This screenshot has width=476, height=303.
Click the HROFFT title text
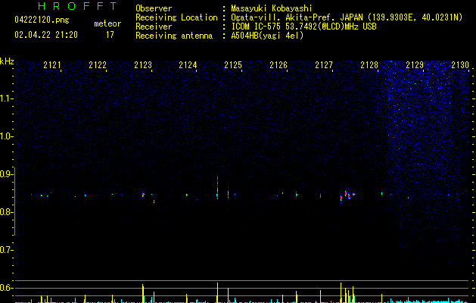point(77,6)
